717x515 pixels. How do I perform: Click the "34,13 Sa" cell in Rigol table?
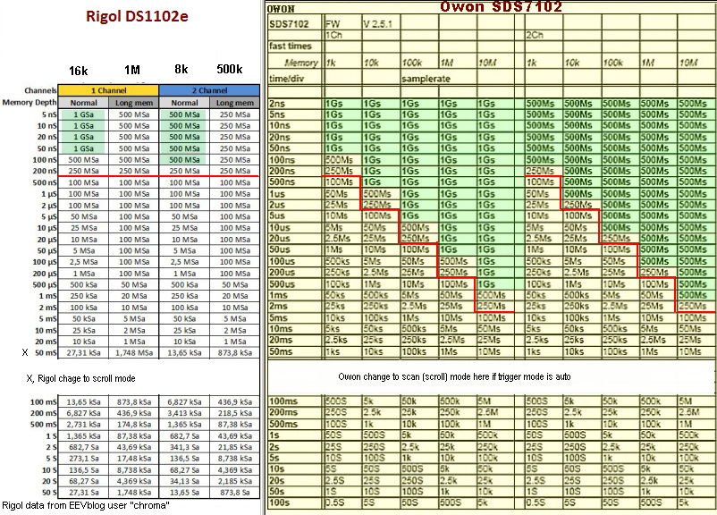[184, 481]
